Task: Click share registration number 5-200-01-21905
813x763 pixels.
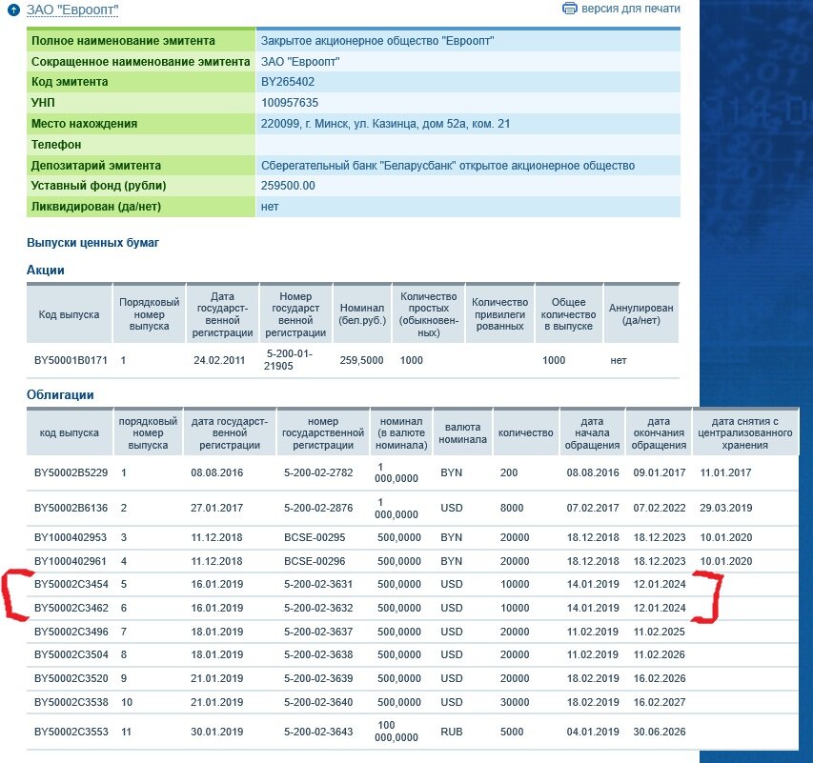Action: [288, 360]
